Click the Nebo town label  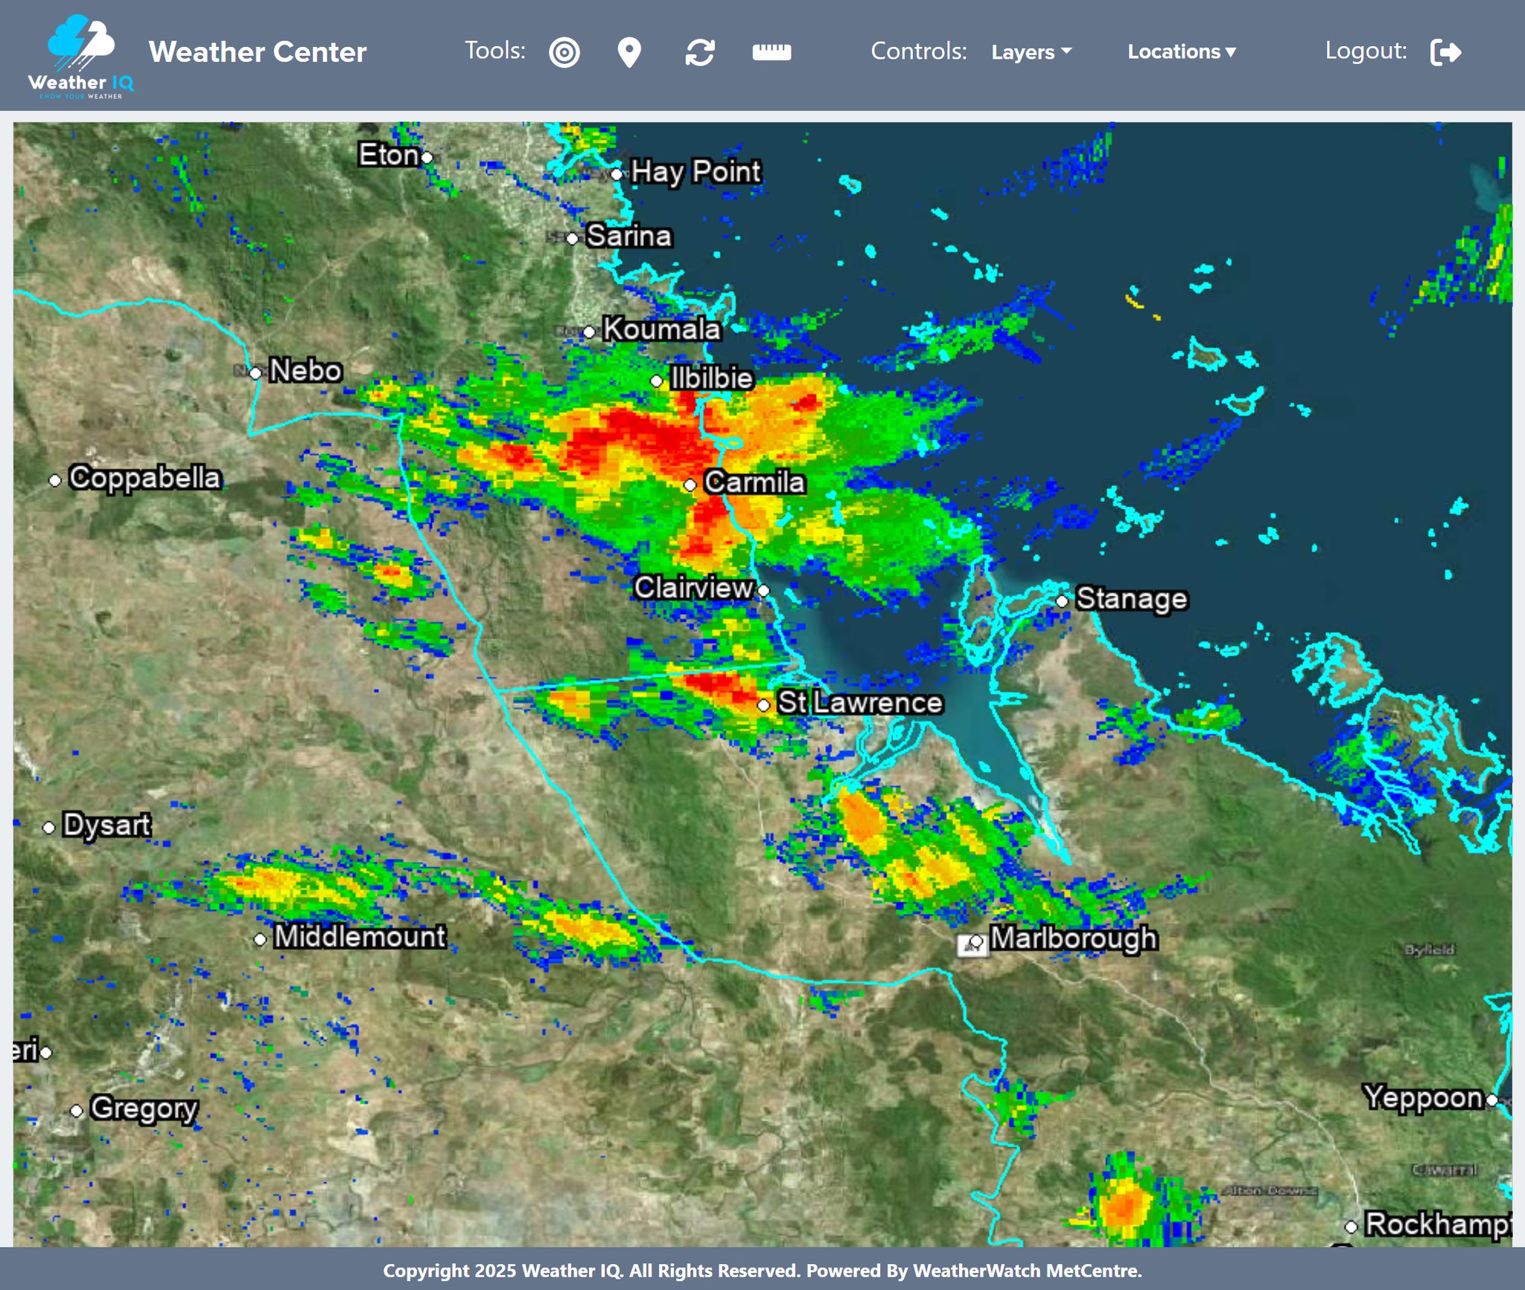306,371
